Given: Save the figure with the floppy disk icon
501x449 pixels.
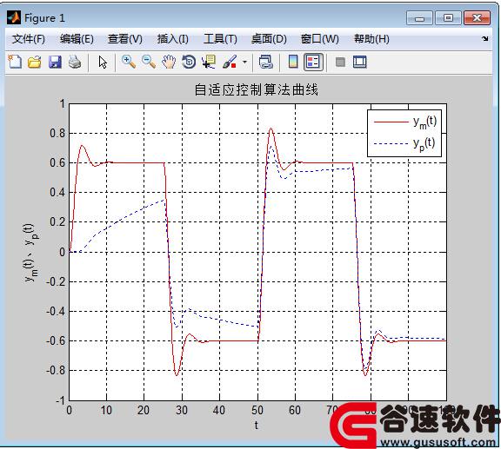Looking at the screenshot, I should pyautogui.click(x=55, y=62).
